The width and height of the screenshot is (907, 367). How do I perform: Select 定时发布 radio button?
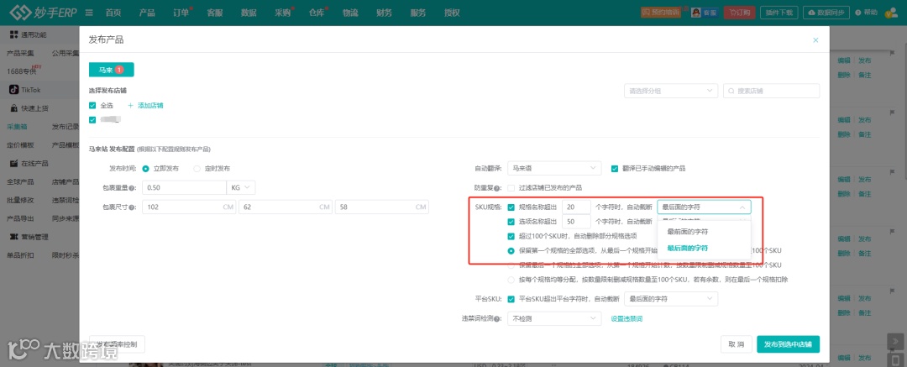click(x=197, y=169)
